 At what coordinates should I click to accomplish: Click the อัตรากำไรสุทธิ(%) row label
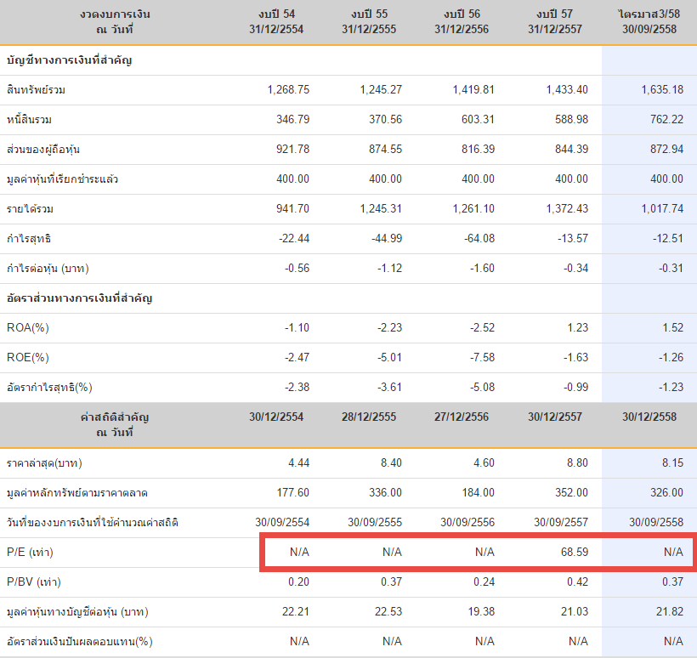point(49,388)
